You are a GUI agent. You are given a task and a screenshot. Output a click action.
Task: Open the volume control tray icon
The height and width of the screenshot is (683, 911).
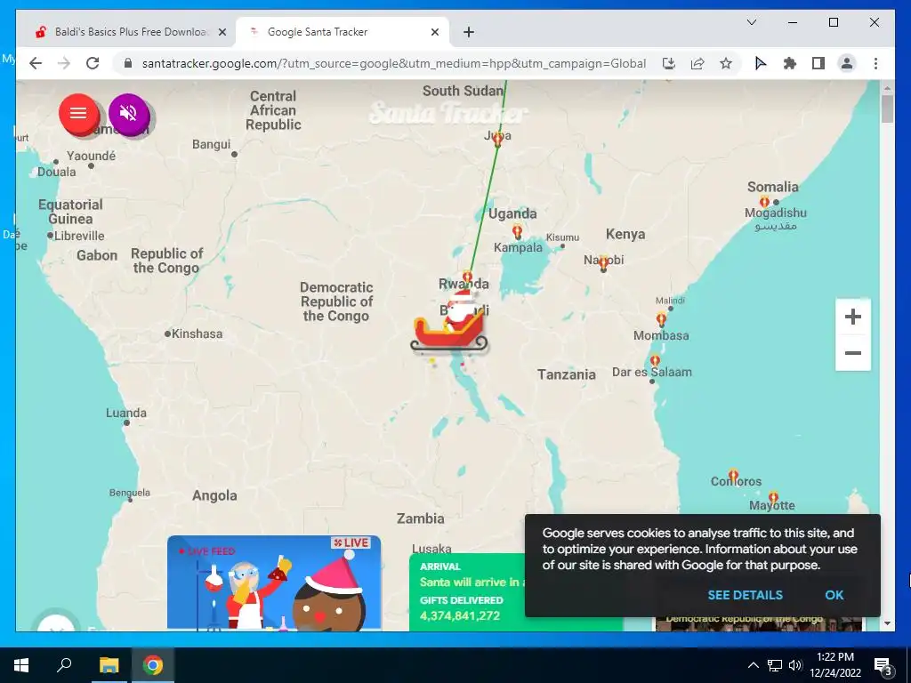(795, 665)
